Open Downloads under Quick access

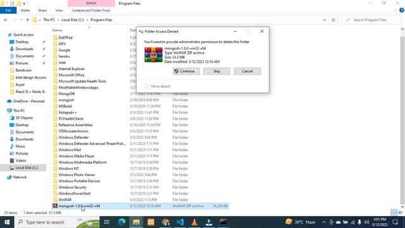pos(24,49)
